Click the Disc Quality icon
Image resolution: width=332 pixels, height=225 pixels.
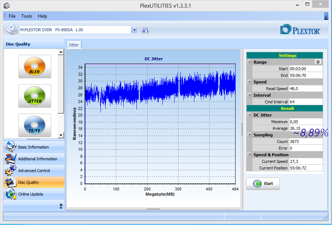(x=11, y=182)
